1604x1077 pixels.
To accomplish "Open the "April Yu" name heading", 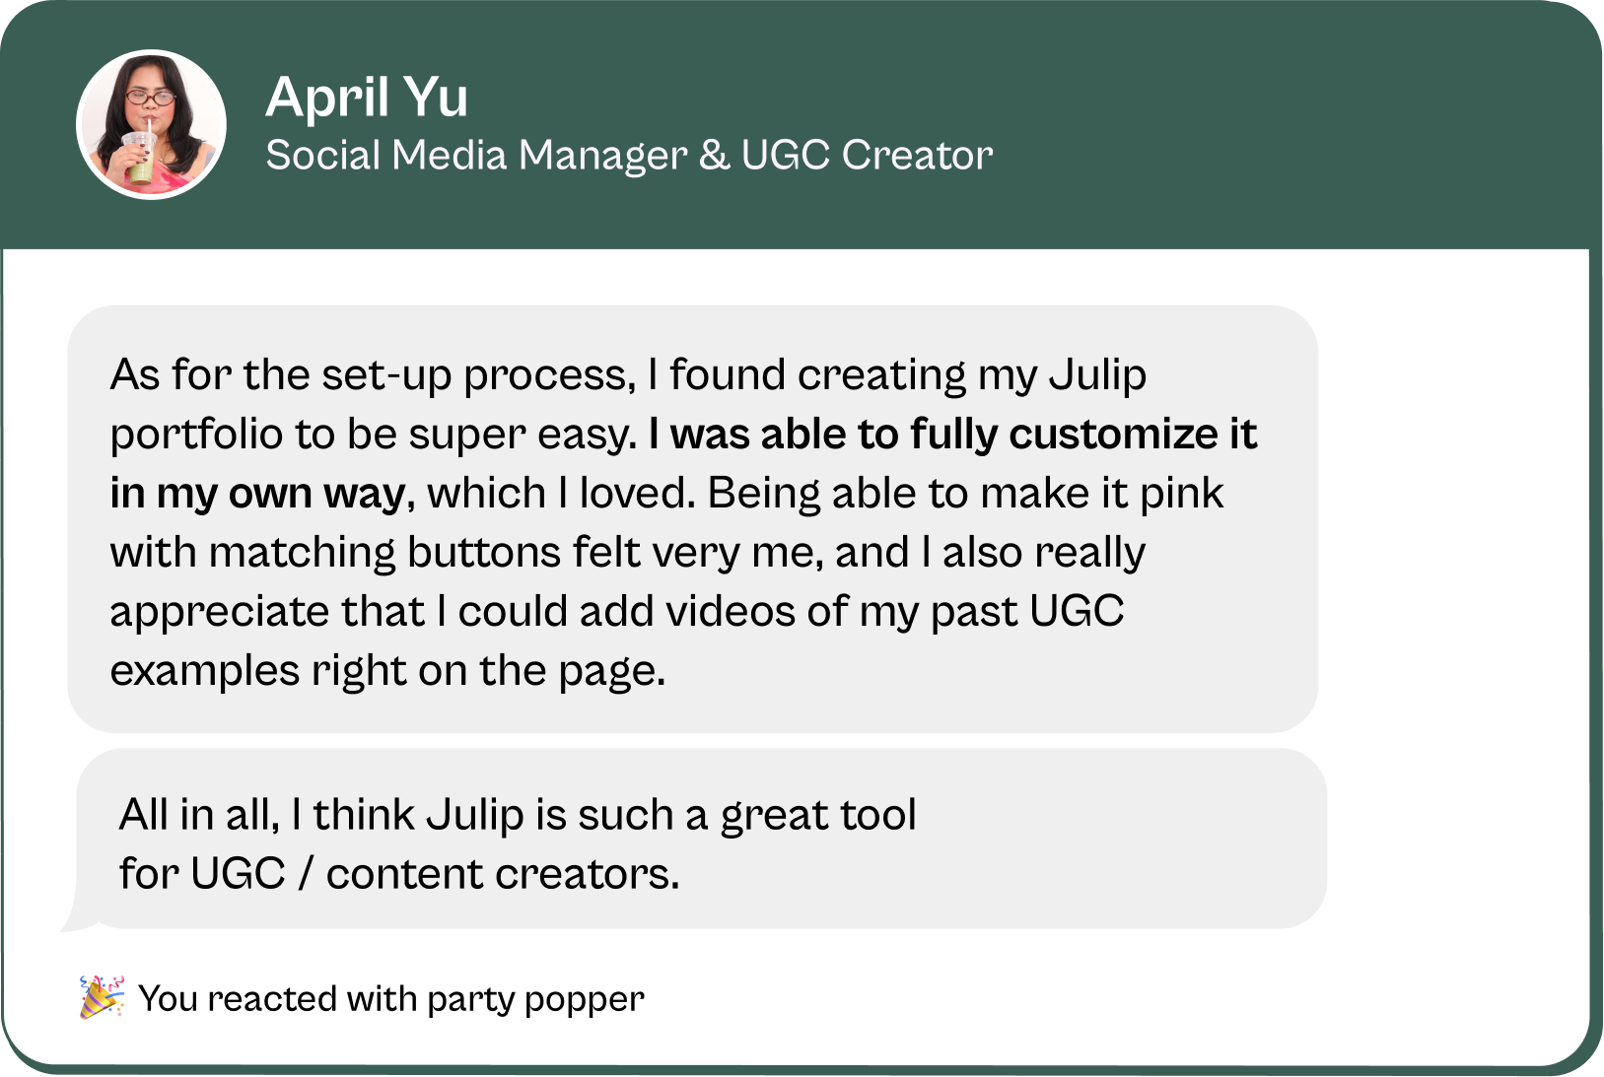I will (x=367, y=98).
